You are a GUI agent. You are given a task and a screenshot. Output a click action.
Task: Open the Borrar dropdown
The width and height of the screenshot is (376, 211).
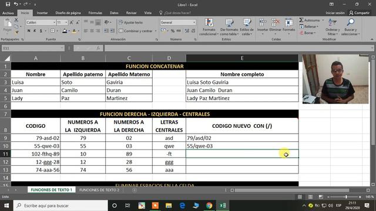point(308,33)
